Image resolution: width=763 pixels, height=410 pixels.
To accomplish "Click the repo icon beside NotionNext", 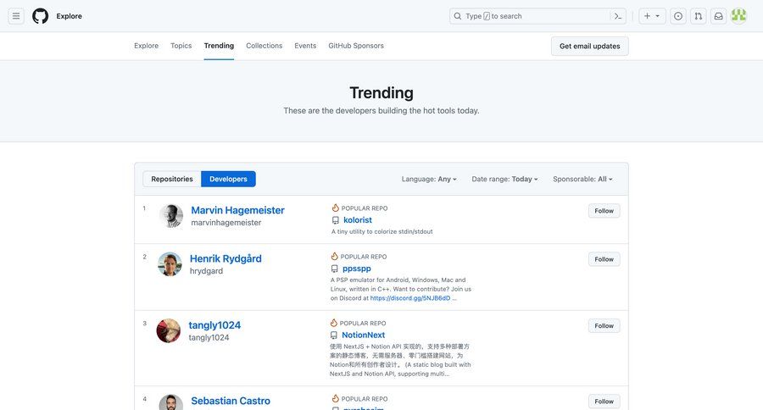I will (333, 335).
